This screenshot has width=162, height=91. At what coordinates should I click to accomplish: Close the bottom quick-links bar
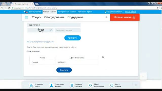point(136,85)
